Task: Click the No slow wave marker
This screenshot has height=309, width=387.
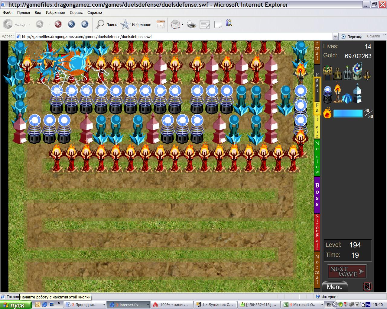Action: [x=317, y=158]
